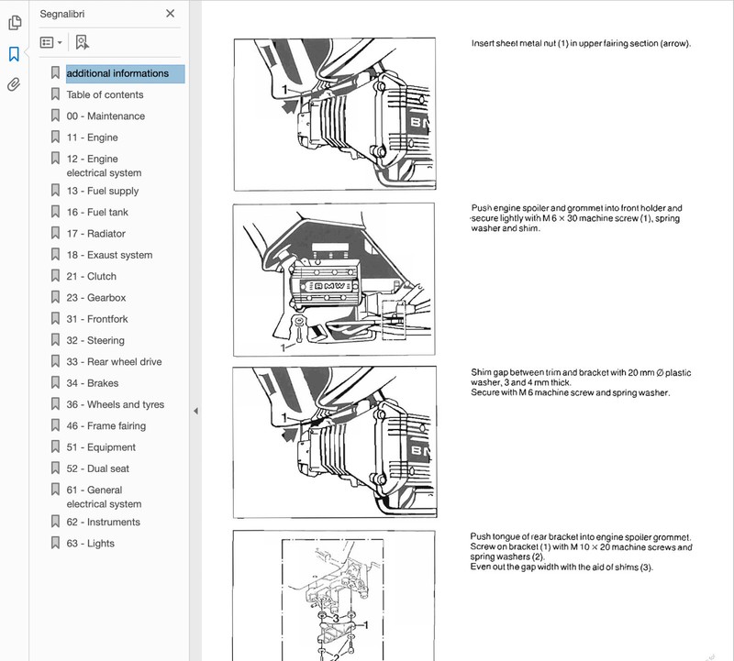This screenshot has height=661, width=734.
Task: Select '21 - Clutch' bookmark
Action: (x=91, y=277)
